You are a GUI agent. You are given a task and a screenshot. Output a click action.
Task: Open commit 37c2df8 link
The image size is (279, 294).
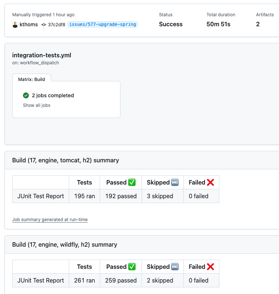tap(57, 24)
